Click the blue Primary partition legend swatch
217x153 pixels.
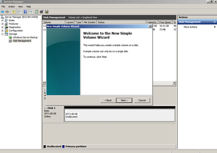(64, 146)
